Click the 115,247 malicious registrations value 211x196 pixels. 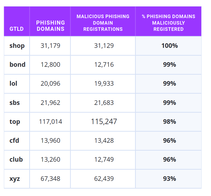104,122
